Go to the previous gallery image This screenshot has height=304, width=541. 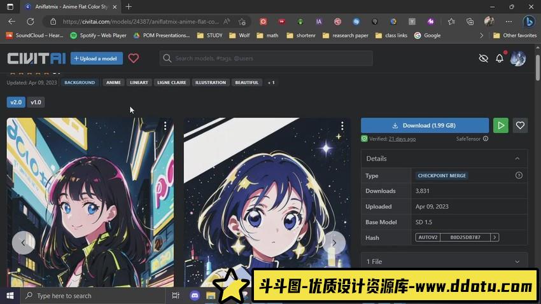pos(24,243)
